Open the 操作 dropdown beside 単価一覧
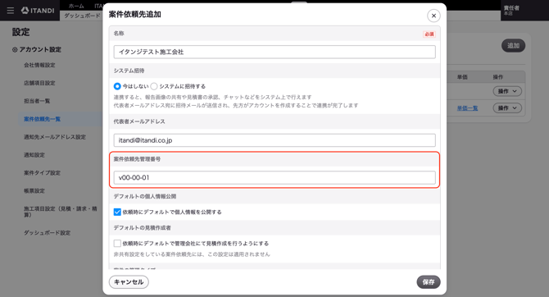 point(507,108)
